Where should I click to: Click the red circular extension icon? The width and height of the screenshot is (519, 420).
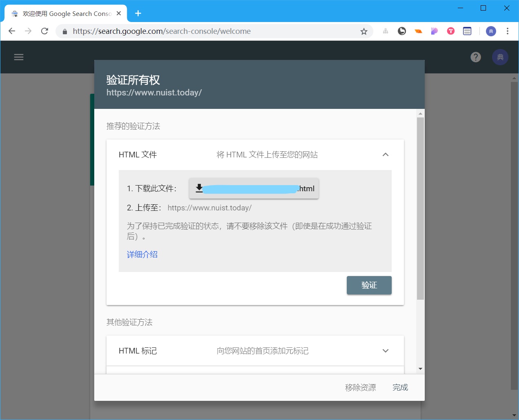click(x=451, y=31)
